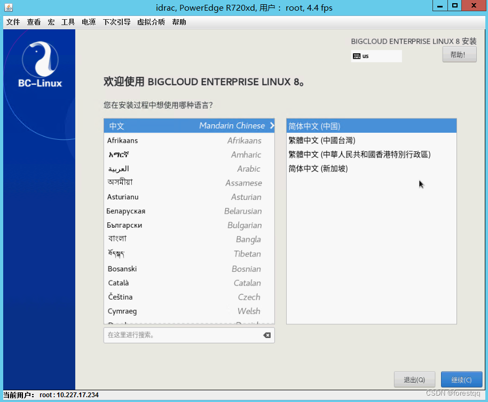Select the 中文 Mandarin Chinese language row
488x402 pixels.
coord(189,126)
